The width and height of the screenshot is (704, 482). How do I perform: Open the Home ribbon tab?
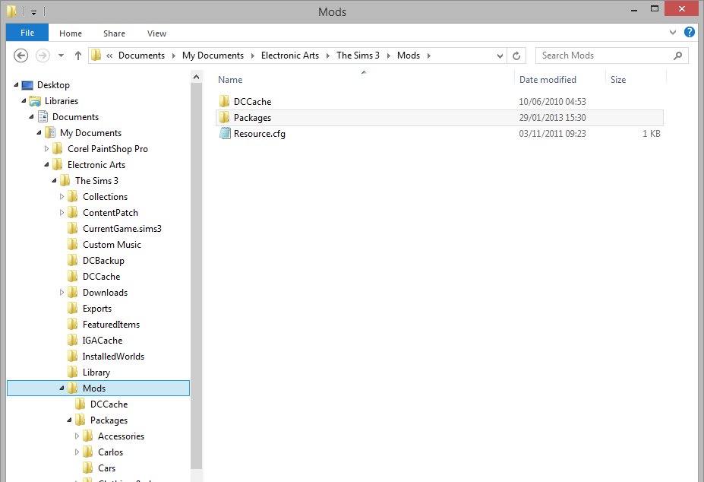[x=71, y=33]
